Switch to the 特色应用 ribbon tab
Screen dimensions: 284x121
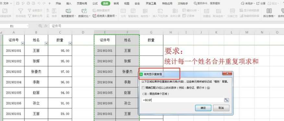pos(167,4)
